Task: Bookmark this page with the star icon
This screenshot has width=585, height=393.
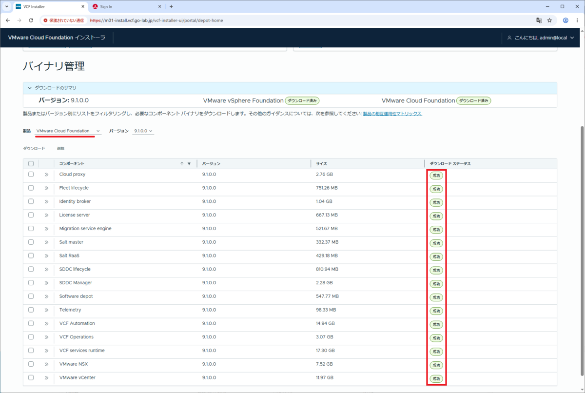Action: coord(549,20)
